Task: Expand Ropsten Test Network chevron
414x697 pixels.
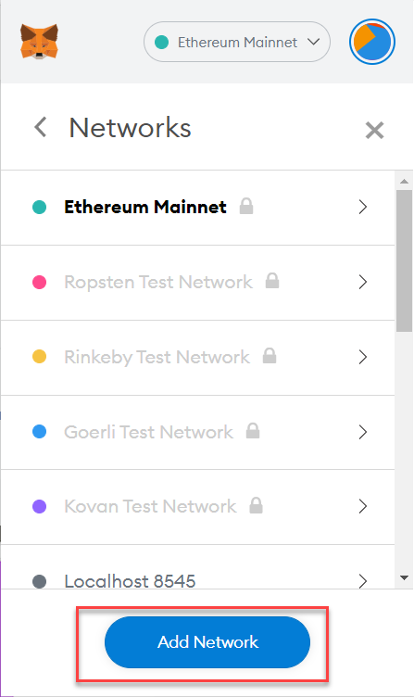Action: click(363, 282)
